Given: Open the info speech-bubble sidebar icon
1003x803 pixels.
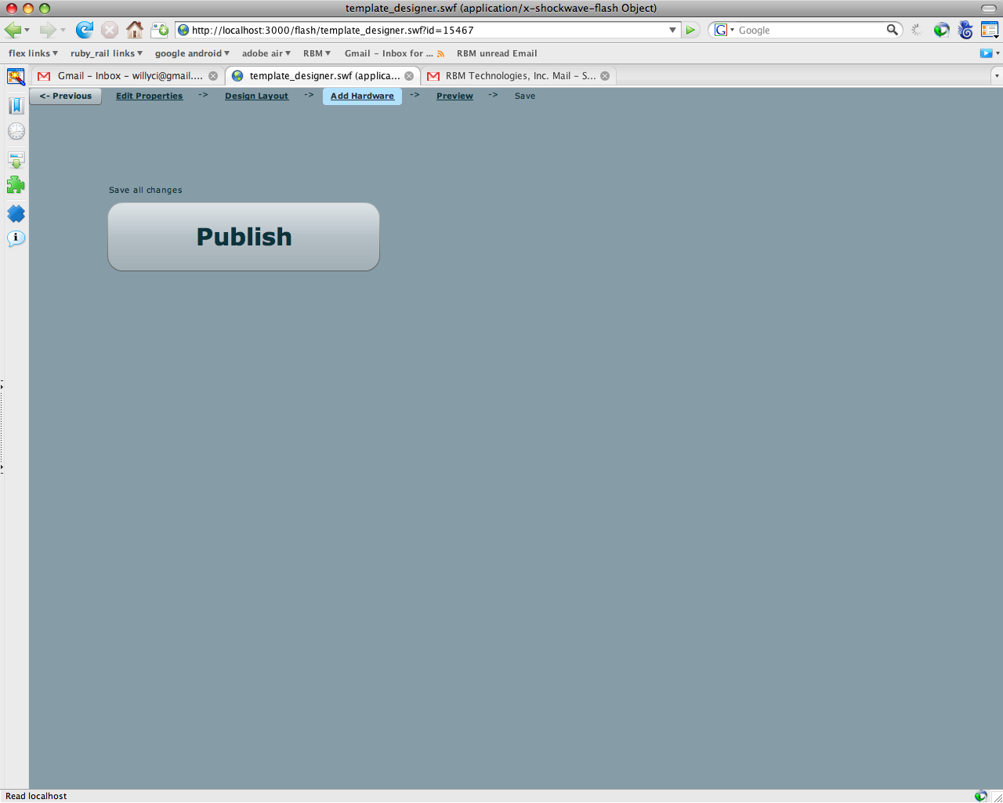Looking at the screenshot, I should (x=16, y=238).
